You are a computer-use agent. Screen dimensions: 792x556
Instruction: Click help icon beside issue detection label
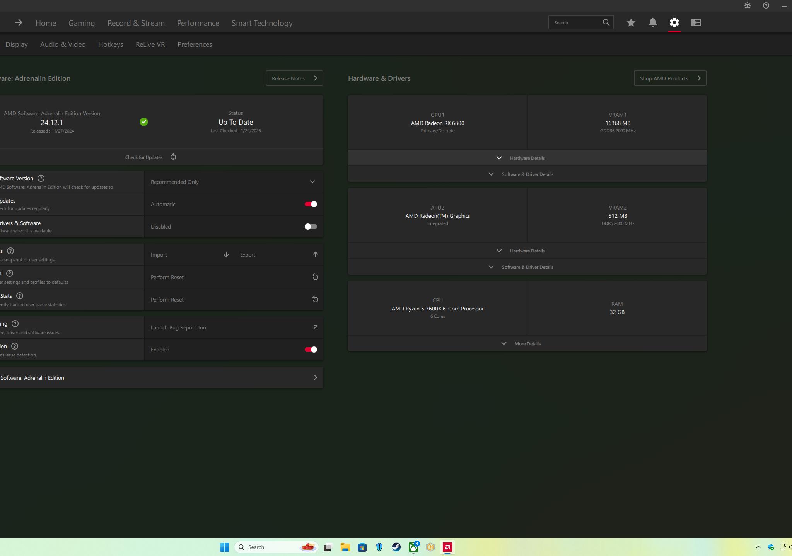tap(15, 346)
